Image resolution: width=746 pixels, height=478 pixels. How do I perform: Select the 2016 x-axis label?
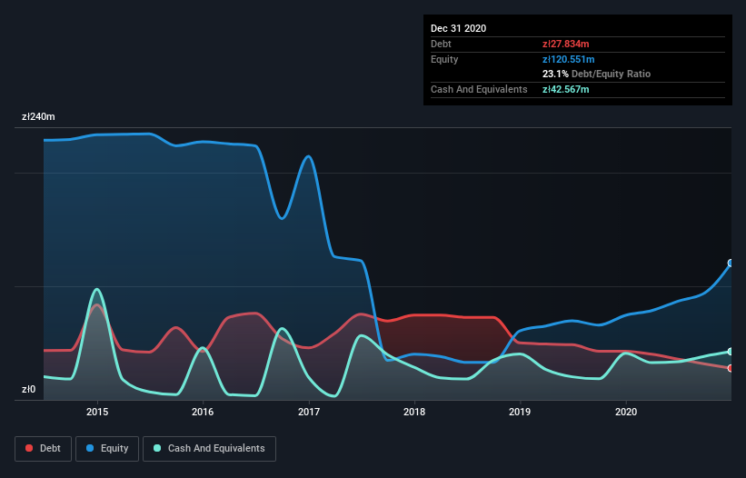coord(203,412)
